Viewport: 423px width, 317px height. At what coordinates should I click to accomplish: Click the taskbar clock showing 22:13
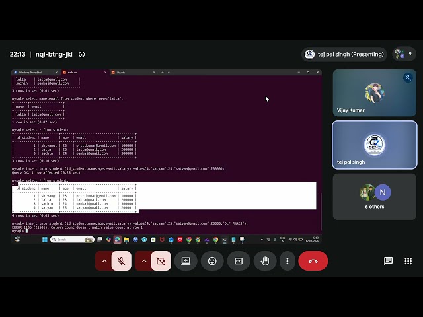[312, 239]
